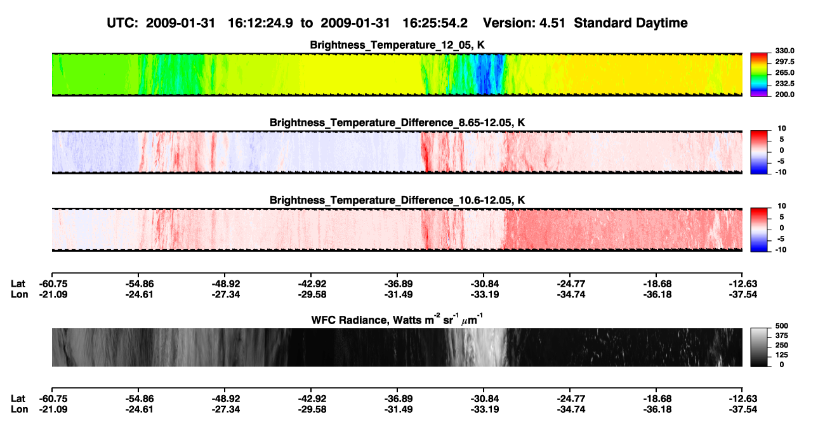Image resolution: width=825 pixels, height=423 pixels.
Task: Click the title 'Brightness_Temperature_Difference_8.65-12.05, K'
Action: [x=397, y=122]
